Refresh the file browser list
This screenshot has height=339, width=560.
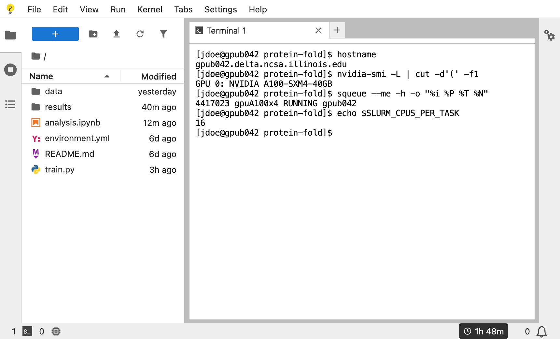point(140,34)
